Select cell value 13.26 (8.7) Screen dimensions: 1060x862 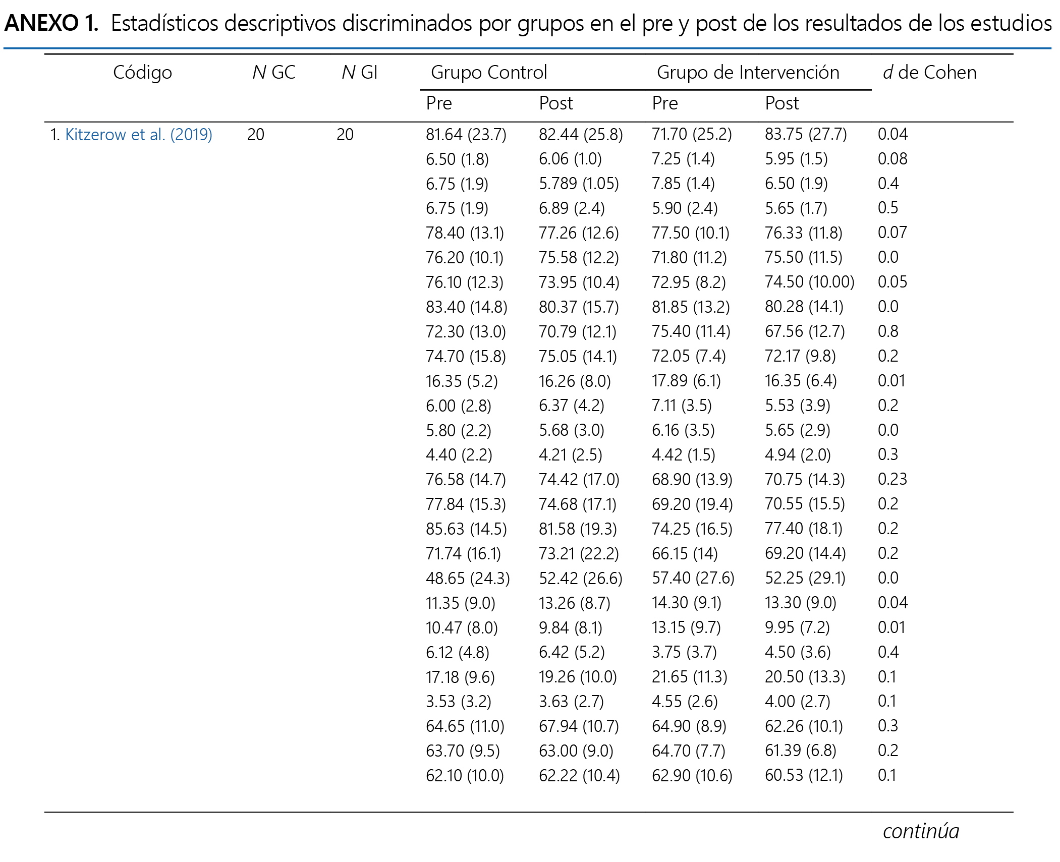(x=575, y=603)
